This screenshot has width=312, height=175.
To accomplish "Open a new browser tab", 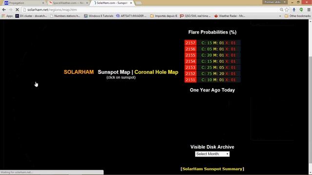I will point(138,3).
